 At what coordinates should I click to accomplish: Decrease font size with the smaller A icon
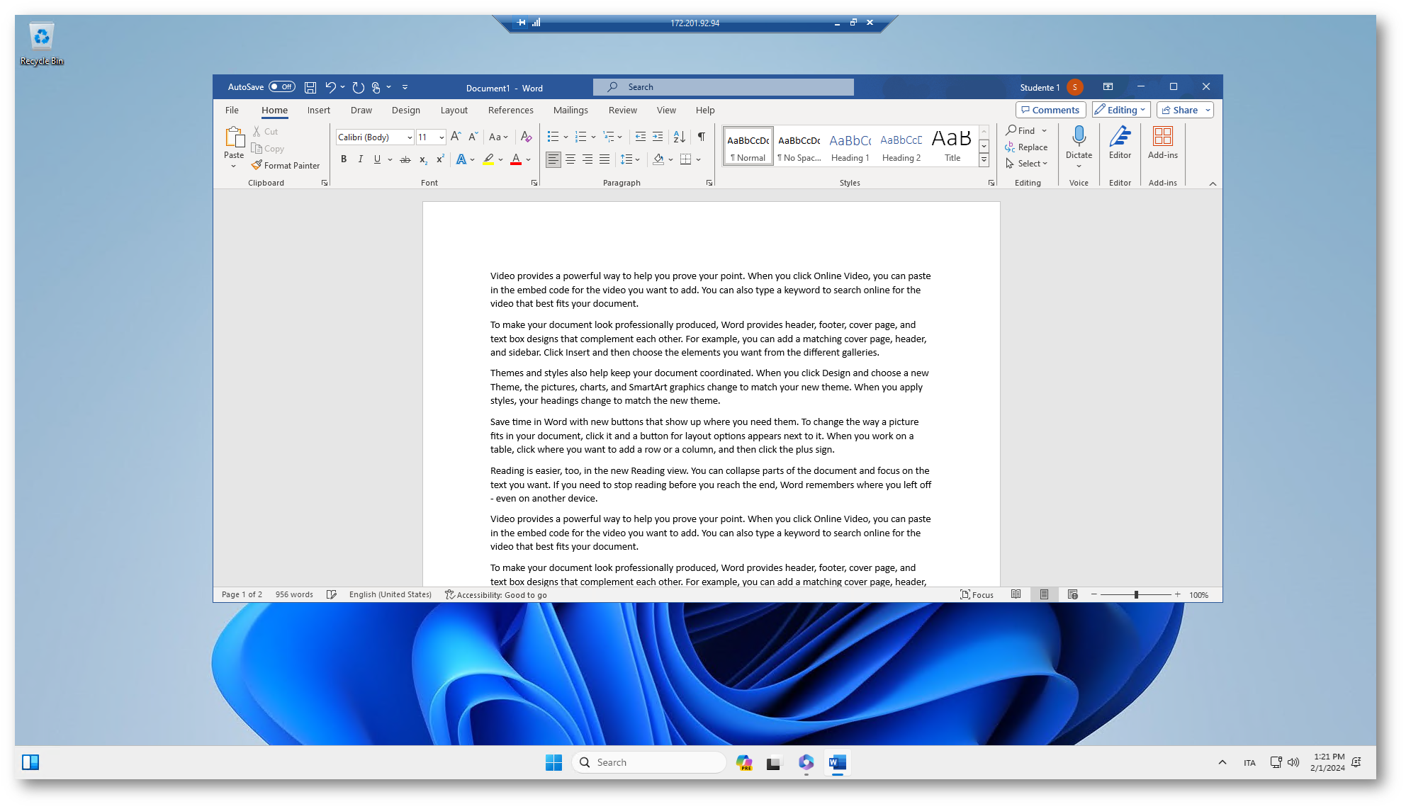coord(473,137)
